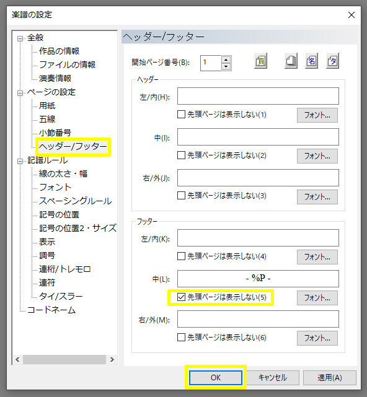This screenshot has height=397, width=367.
Task: Uncheck 先頭ページは表示しない(5) checkbox
Action: (x=181, y=297)
